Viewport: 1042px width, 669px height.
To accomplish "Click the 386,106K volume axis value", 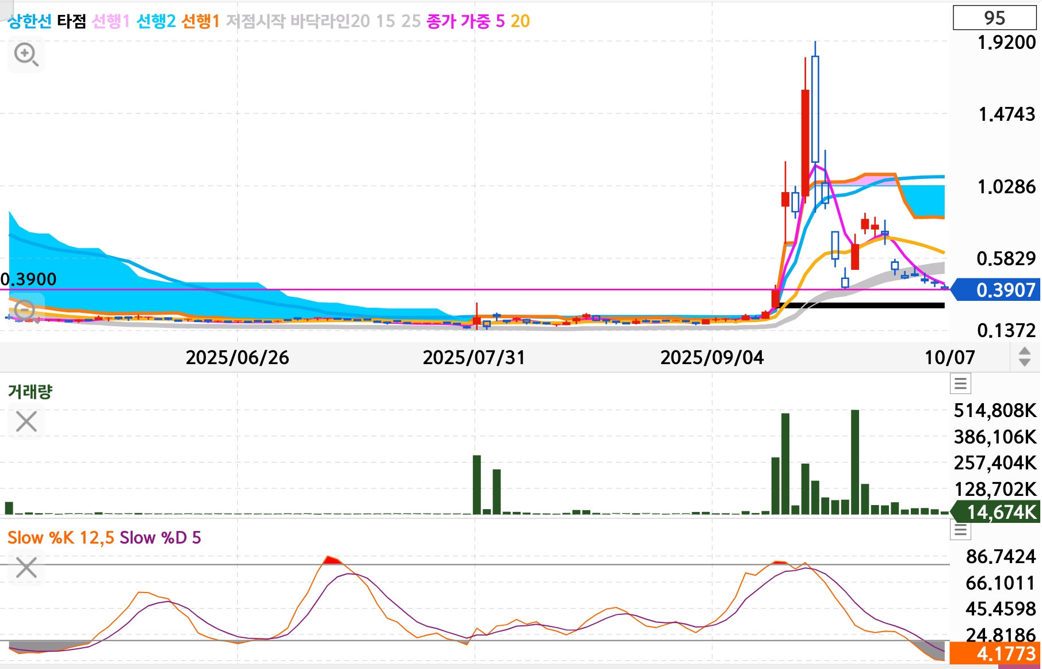I will coord(995,437).
